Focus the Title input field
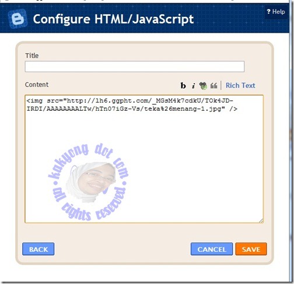 [135, 66]
